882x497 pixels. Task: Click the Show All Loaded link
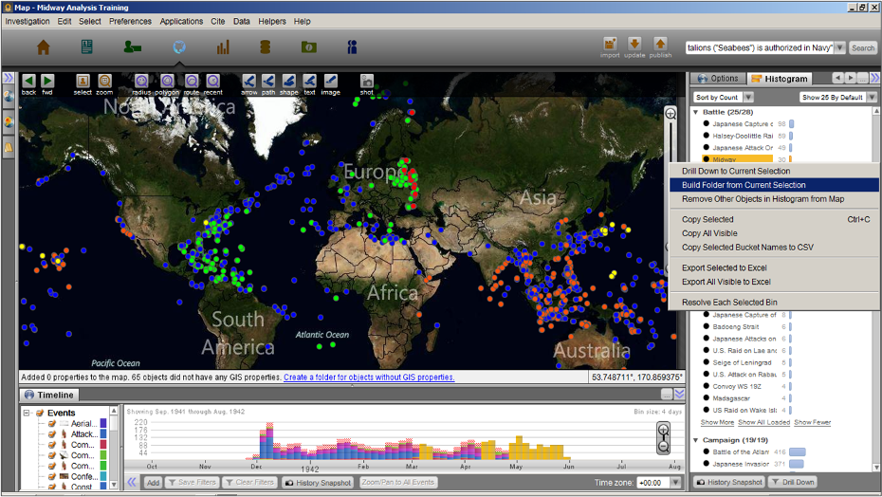763,423
